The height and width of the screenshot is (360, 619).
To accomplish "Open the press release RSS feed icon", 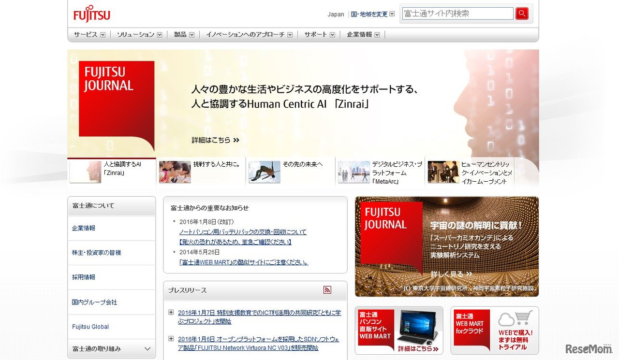I will pyautogui.click(x=327, y=290).
